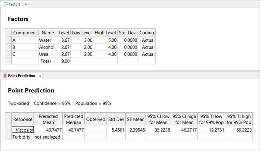Select the Total value 9.00 cell

point(64,61)
